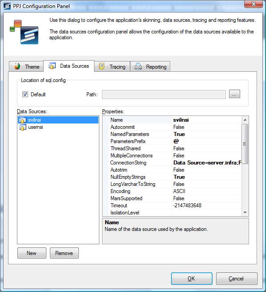
Task: Click the PPJ logo image in header
Action: pyautogui.click(x=24, y=32)
